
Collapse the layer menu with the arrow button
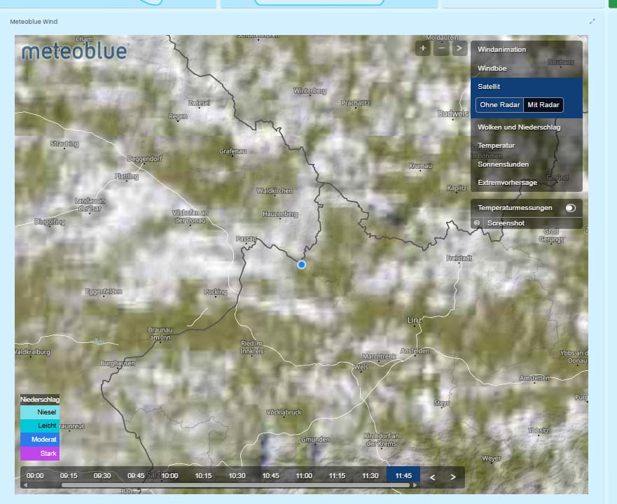[459, 48]
